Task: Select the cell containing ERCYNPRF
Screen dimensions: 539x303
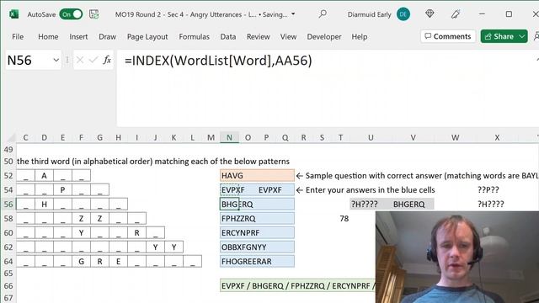Action: [257, 232]
